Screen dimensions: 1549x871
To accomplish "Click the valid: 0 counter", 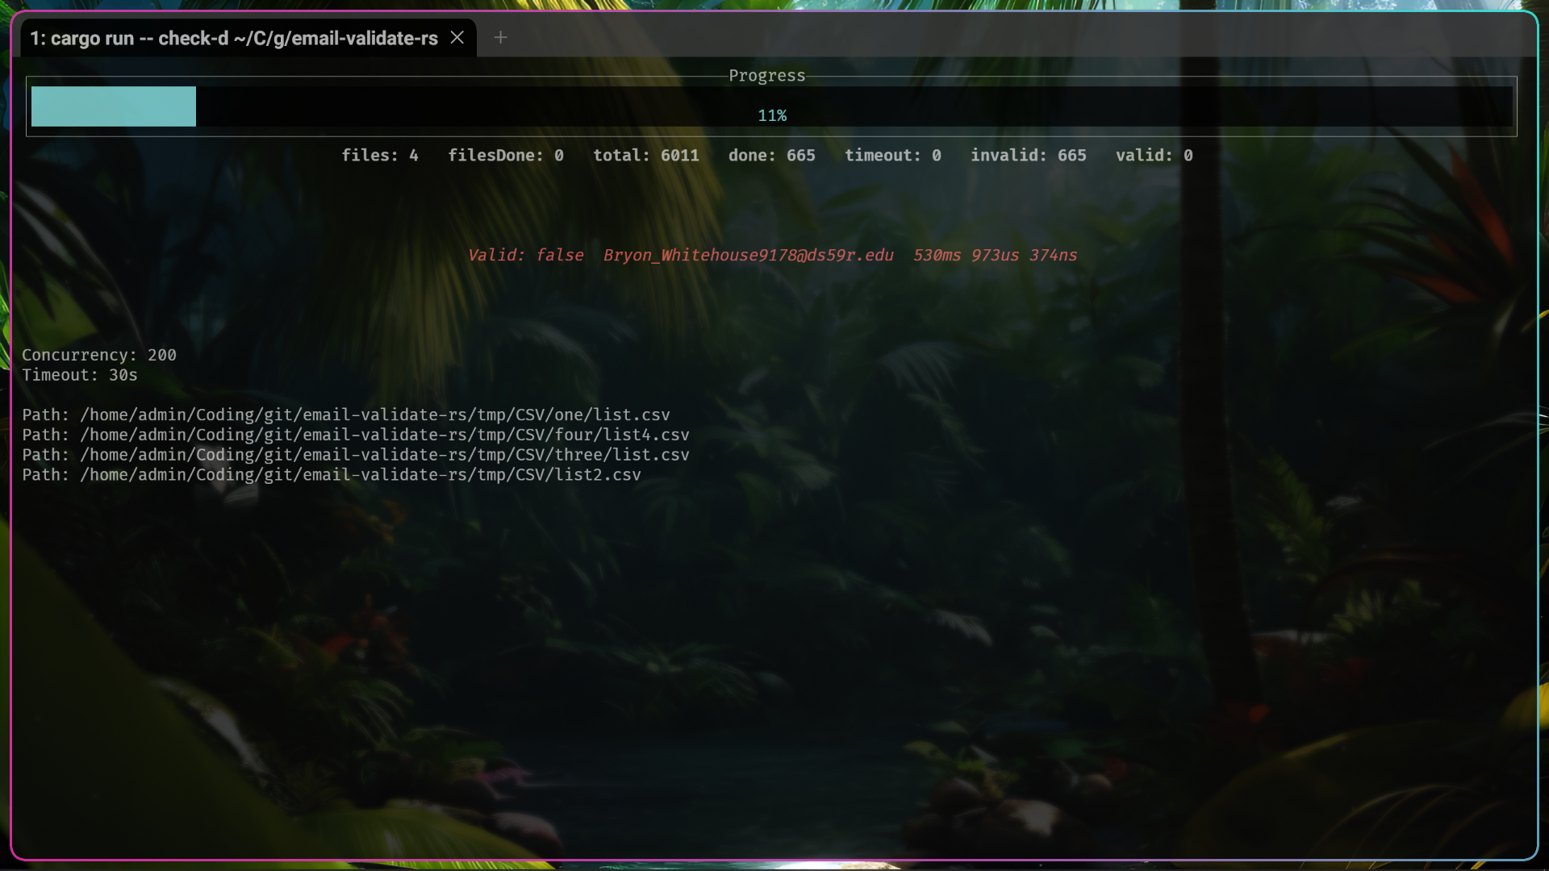I will (x=1154, y=155).
